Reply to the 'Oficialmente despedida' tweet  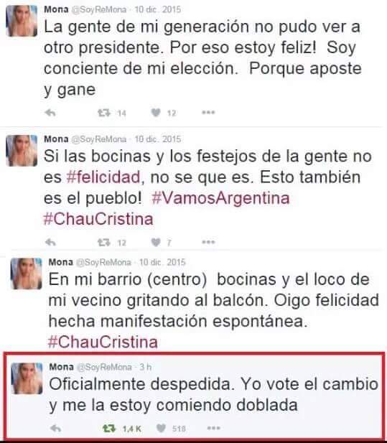click(x=56, y=429)
